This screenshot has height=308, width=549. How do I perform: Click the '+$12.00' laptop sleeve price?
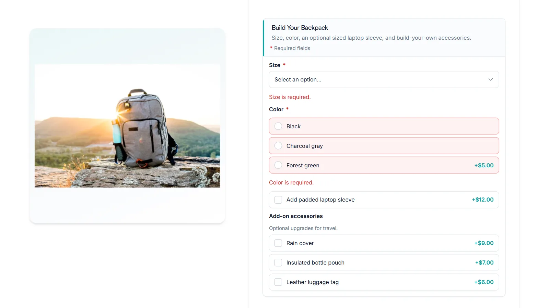[x=483, y=200]
